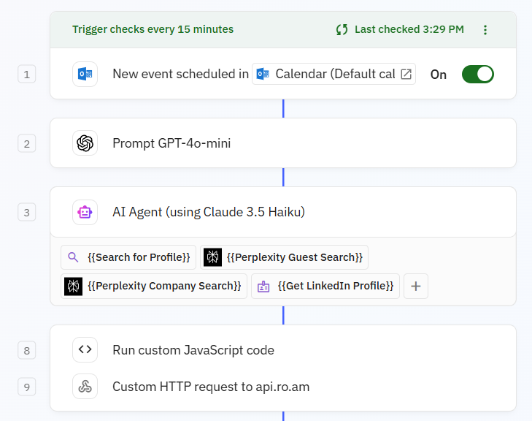Click the New event scheduled in text
Screen dimensions: 532x421
pyautogui.click(x=180, y=74)
